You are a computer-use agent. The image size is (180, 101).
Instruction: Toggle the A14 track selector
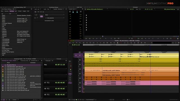coord(80,88)
